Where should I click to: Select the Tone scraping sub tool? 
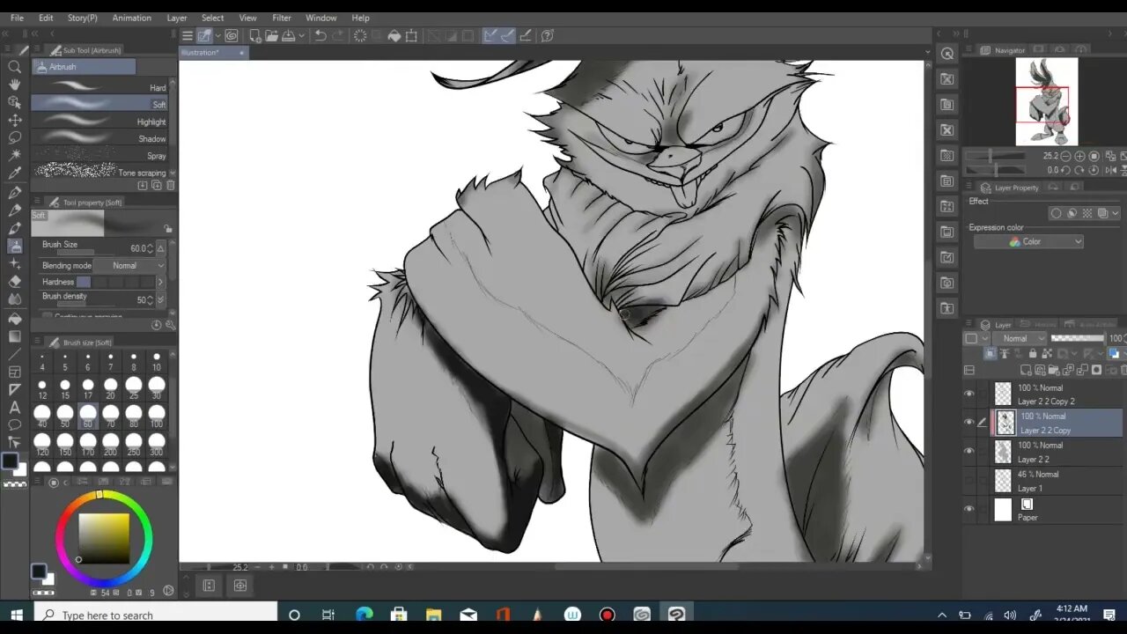100,172
